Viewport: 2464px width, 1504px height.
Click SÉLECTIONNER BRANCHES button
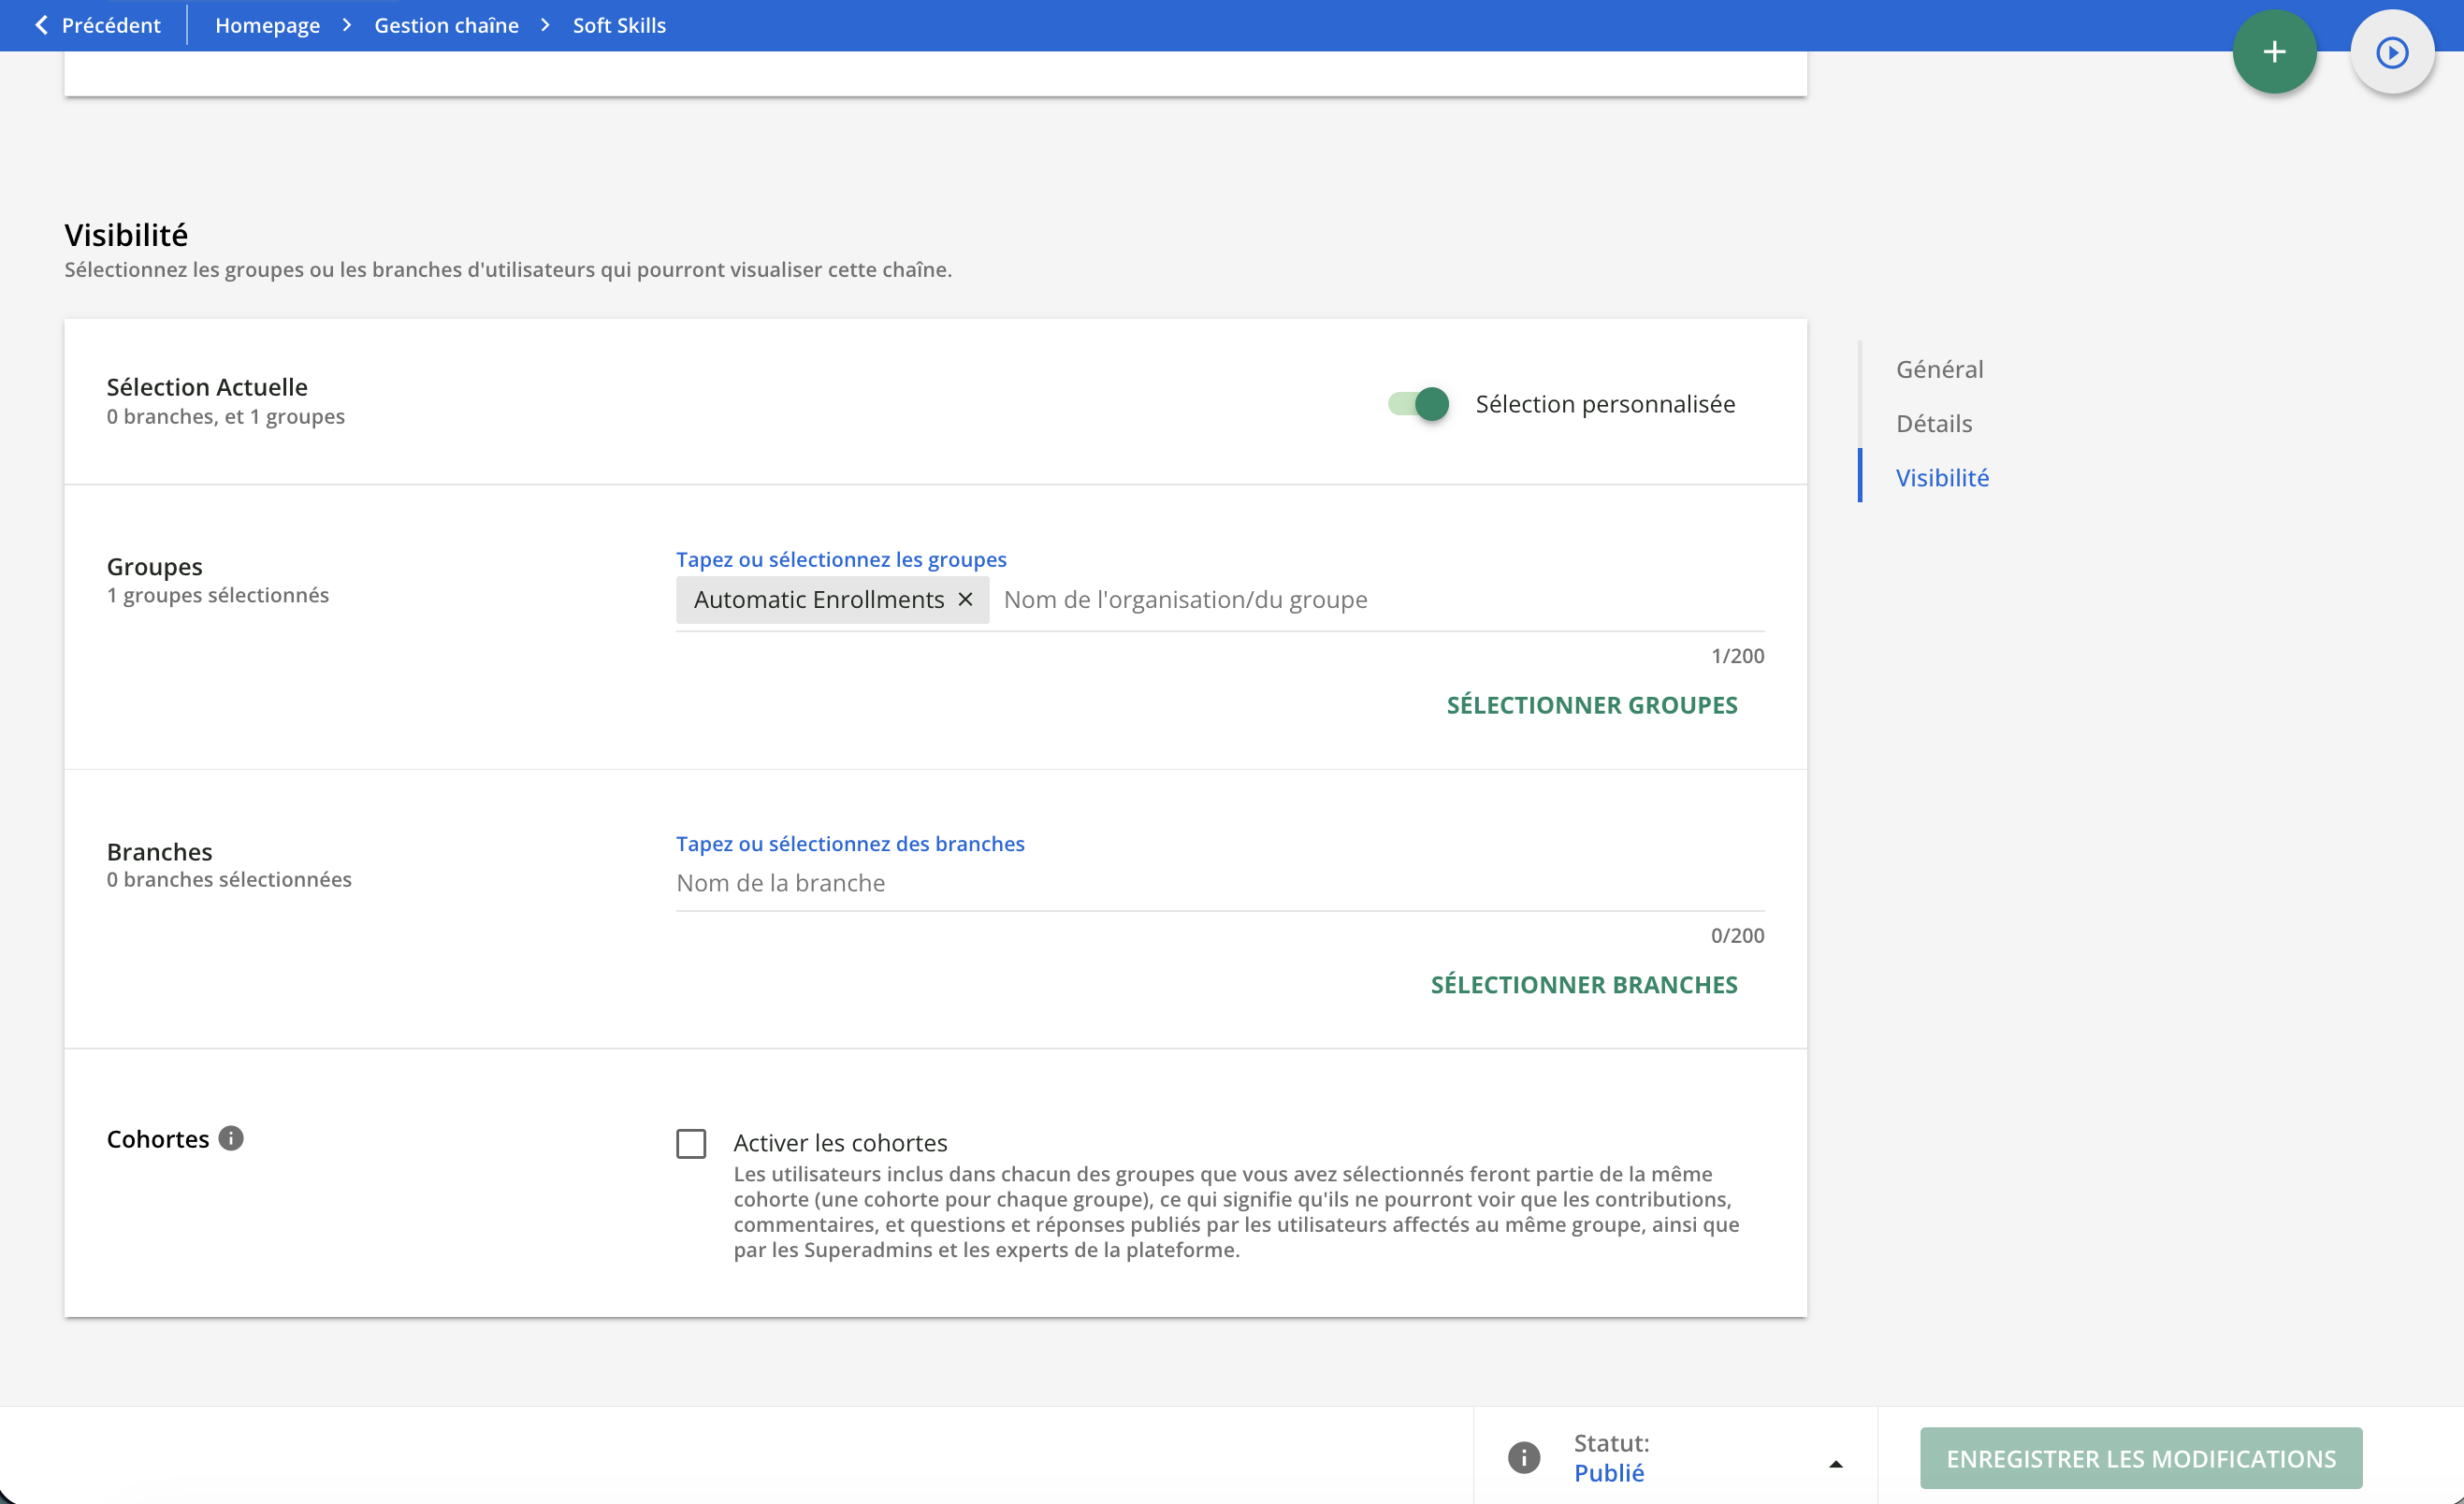[1583, 984]
